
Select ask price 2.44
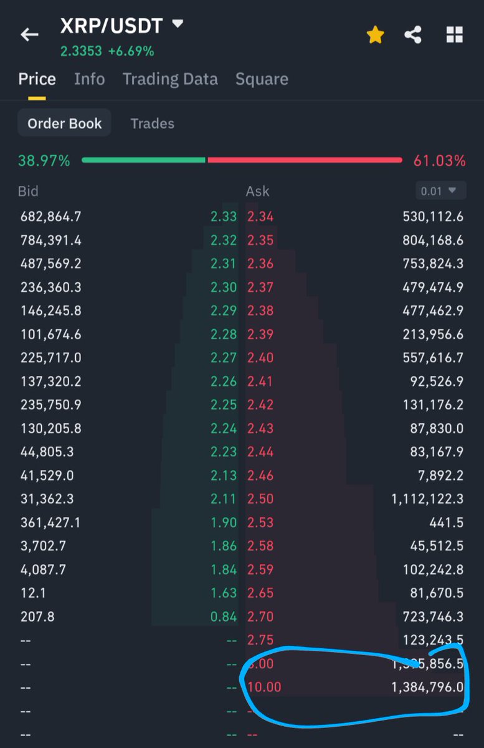click(260, 452)
